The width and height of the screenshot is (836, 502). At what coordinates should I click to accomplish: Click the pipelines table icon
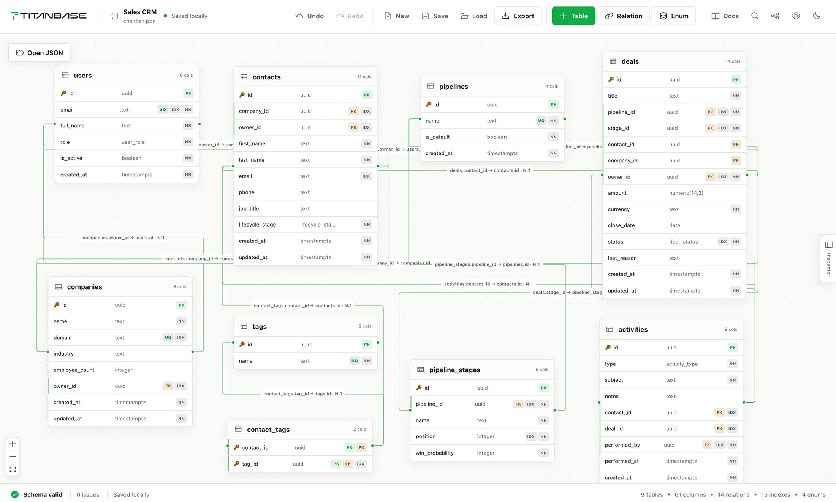pyautogui.click(x=431, y=87)
